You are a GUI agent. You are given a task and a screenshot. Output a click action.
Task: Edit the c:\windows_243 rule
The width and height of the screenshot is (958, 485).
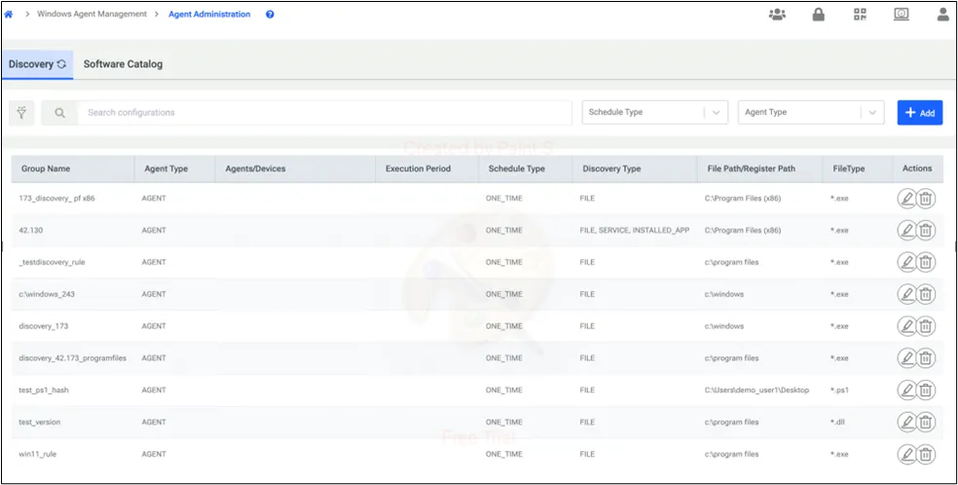tap(907, 294)
